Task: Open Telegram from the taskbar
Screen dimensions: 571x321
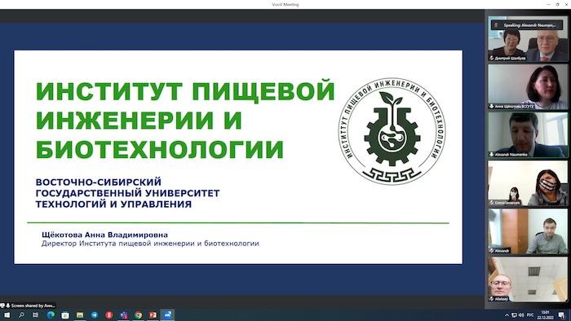Action: [x=95, y=315]
